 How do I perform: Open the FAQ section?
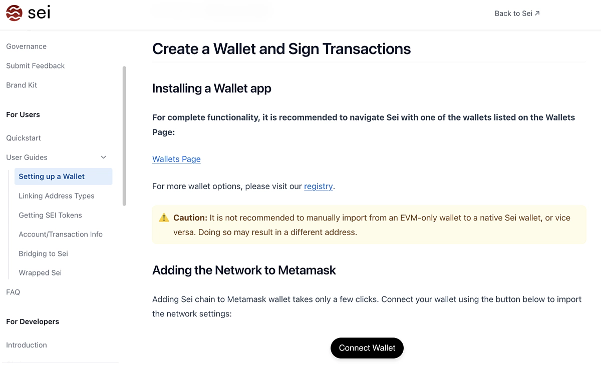tap(13, 292)
